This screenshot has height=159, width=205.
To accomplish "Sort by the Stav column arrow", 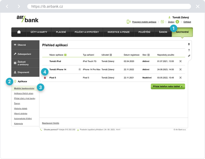I will (x=148, y=55).
